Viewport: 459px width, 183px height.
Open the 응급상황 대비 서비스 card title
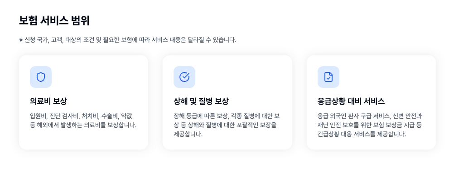coord(351,101)
